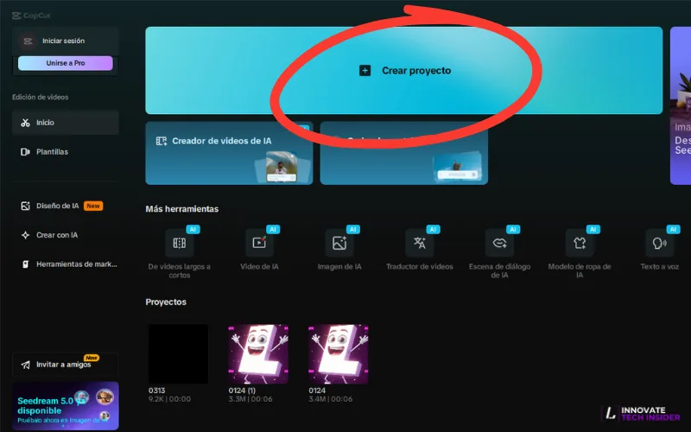Click De videos largos a cortos icon
This screenshot has width=691, height=432.
point(180,243)
